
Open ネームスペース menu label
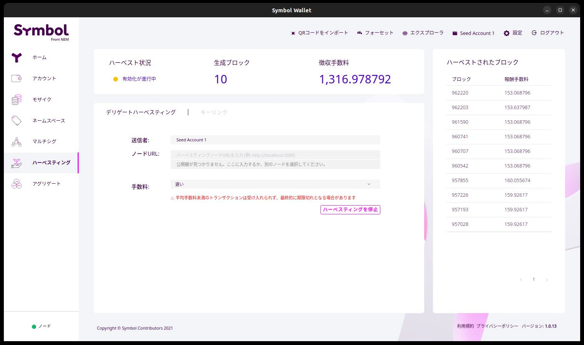(x=49, y=121)
